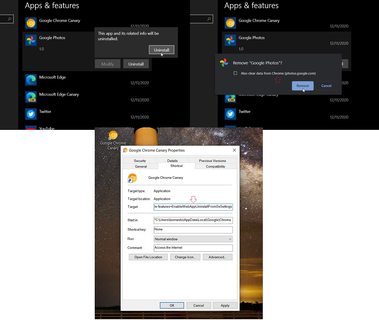Image resolution: width=379 pixels, height=320 pixels.
Task: Click the large Chrome Canary shortcut icon in the Shortcut tab
Action: pyautogui.click(x=132, y=178)
